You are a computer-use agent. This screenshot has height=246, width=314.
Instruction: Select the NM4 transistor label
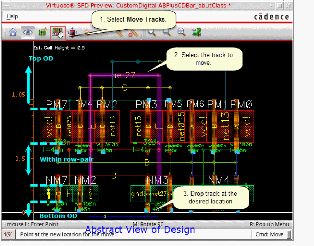coord(219,180)
